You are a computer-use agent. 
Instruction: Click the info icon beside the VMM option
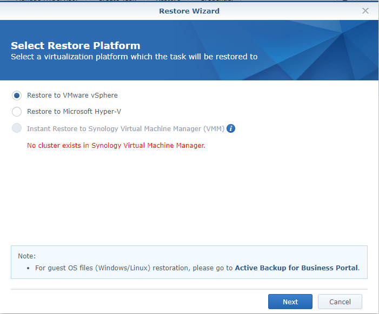[231, 128]
